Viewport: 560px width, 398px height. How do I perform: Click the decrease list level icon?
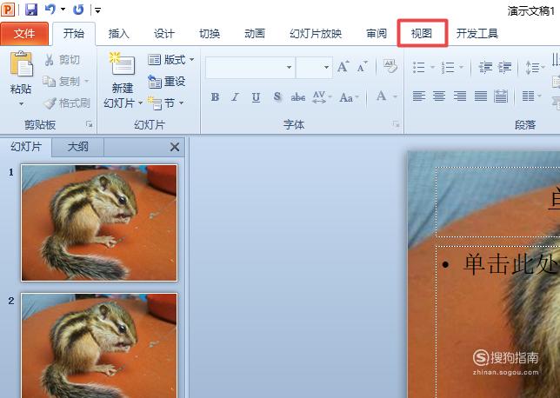click(x=485, y=67)
